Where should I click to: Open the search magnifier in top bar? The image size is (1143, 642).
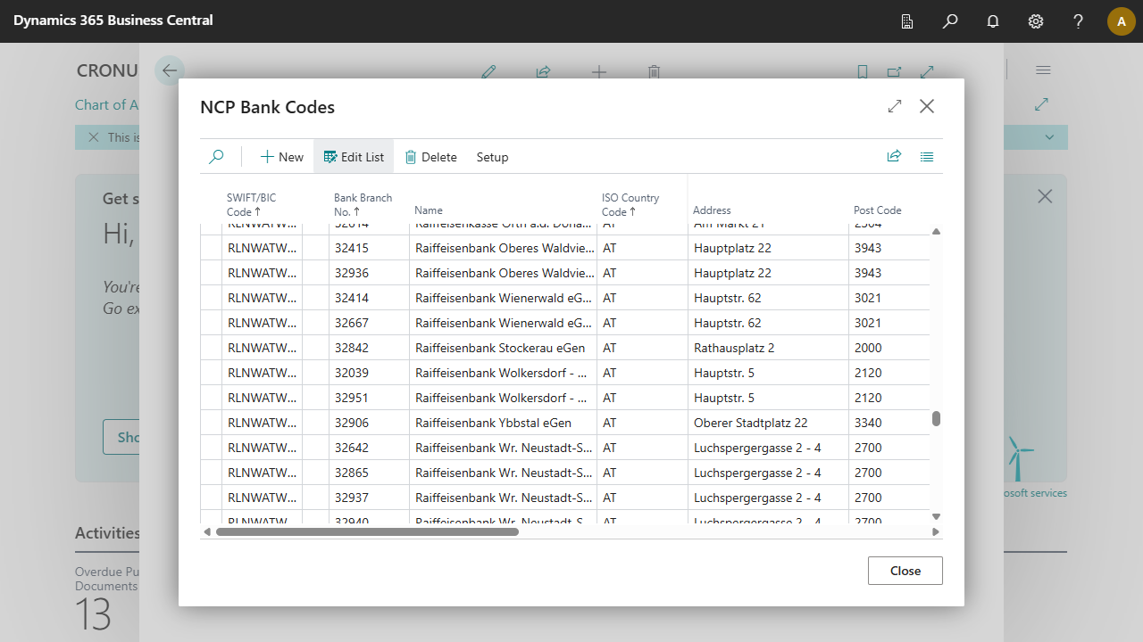[x=950, y=21]
